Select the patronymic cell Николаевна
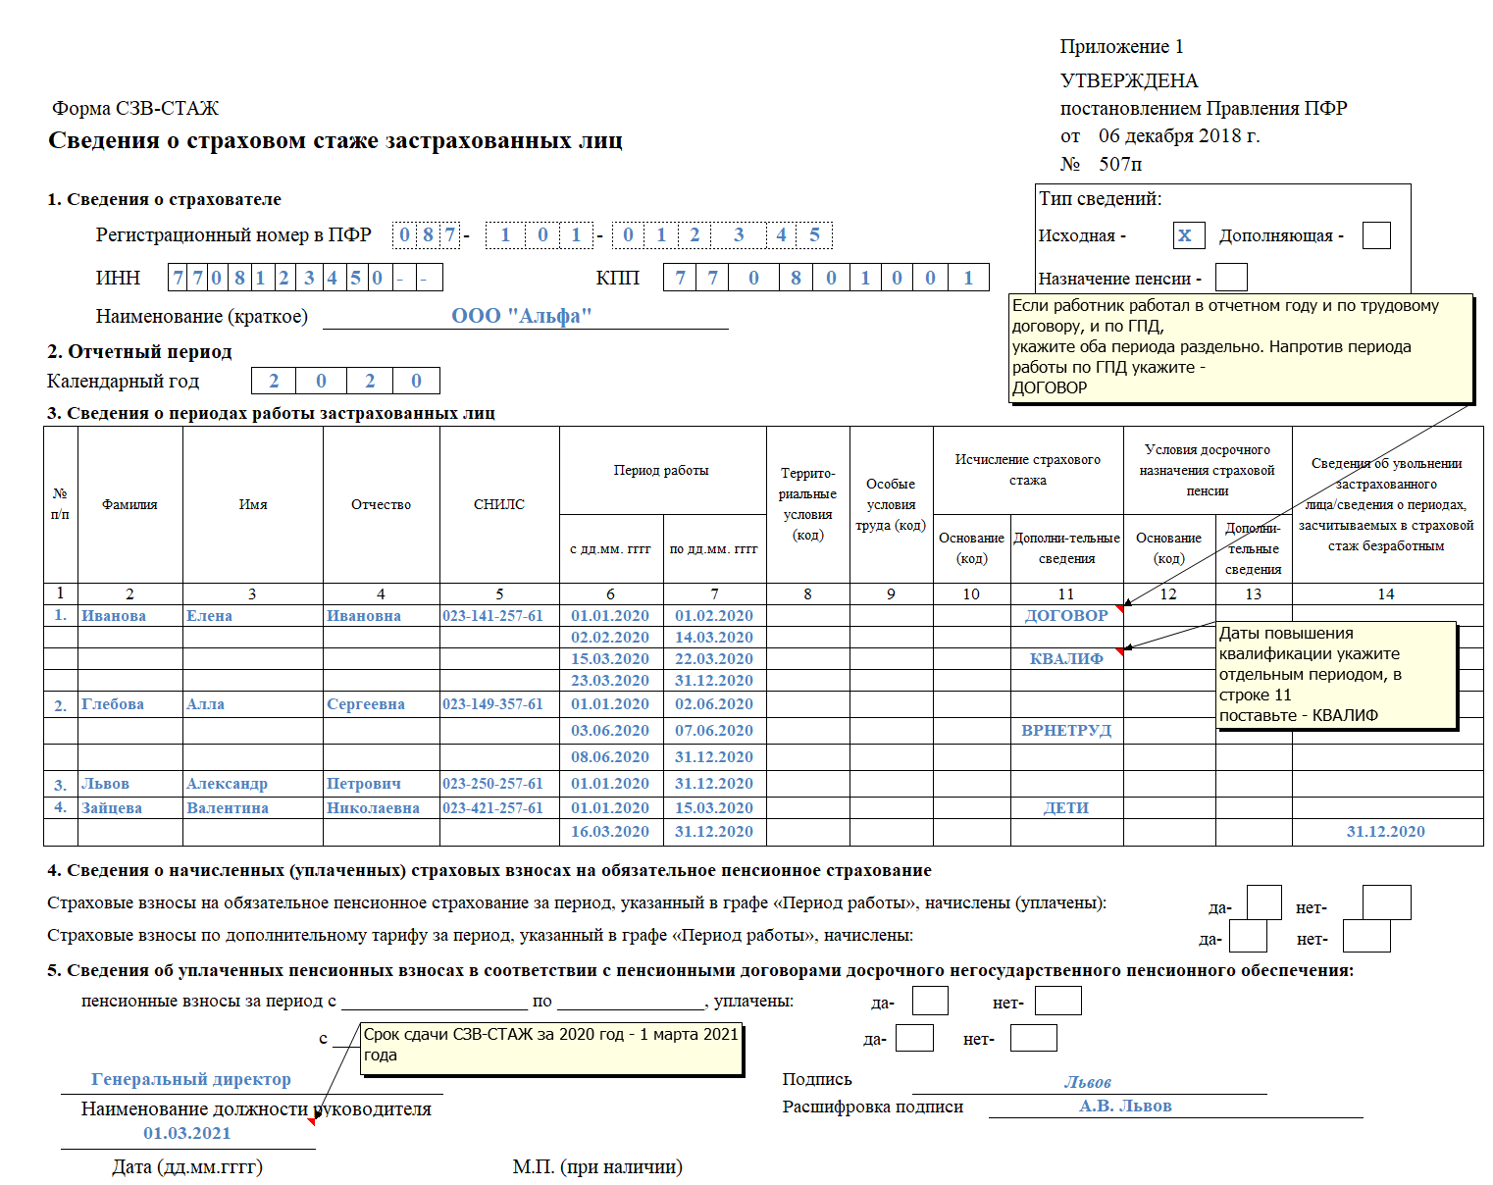The width and height of the screenshot is (1493, 1185). coord(382,808)
